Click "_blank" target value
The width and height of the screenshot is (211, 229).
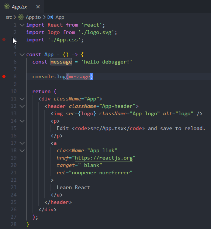coord(90,165)
